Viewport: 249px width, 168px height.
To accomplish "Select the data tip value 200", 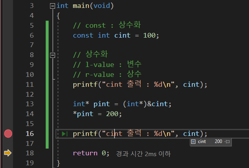I will tap(218, 141).
